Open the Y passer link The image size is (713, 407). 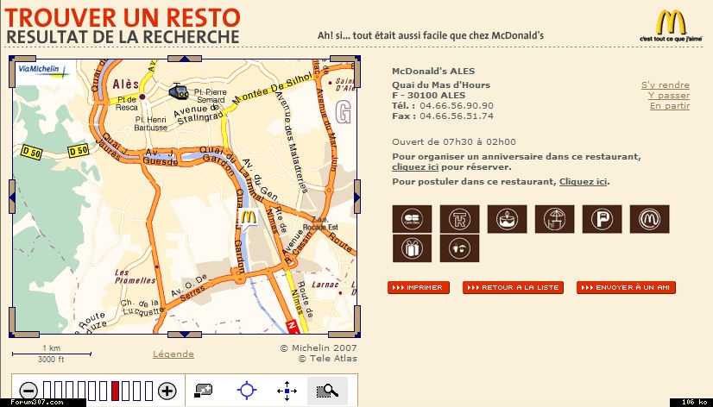pyautogui.click(x=668, y=96)
